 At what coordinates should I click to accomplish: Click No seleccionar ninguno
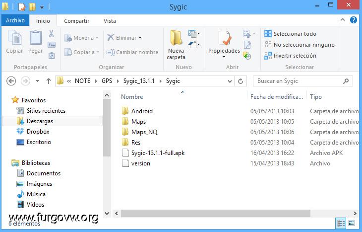[300, 45]
